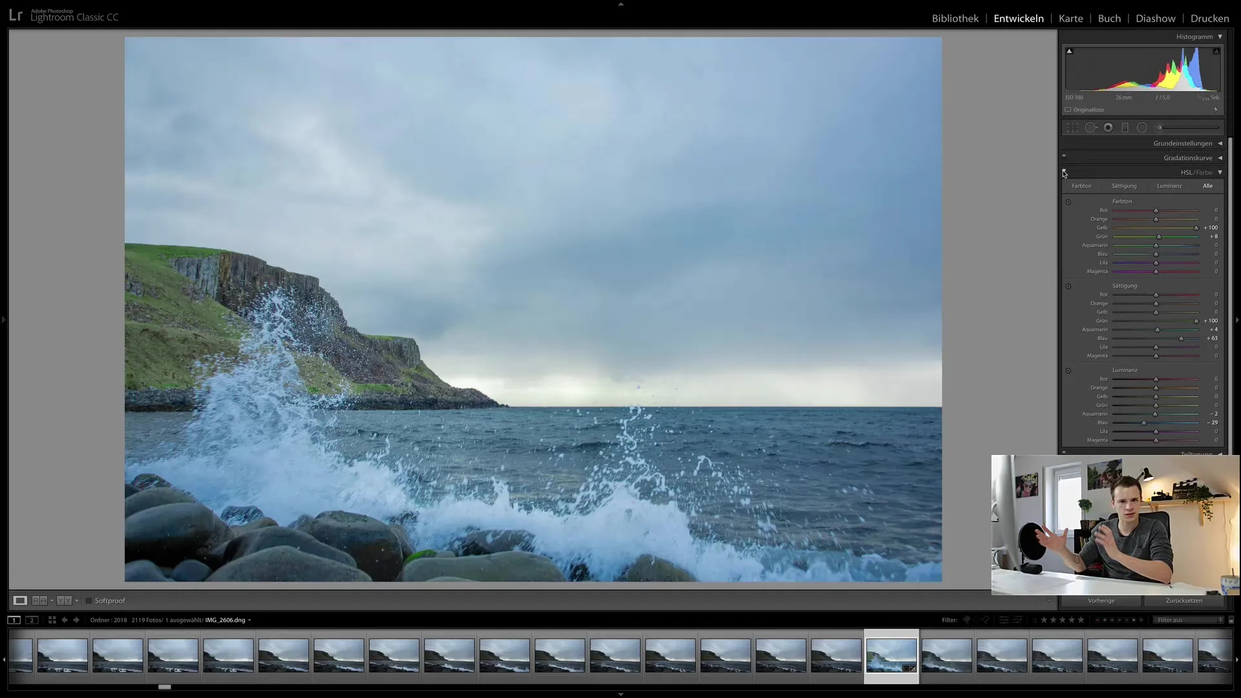This screenshot has height=698, width=1241.
Task: Toggle the Gradationskurve panel switch
Action: click(1064, 156)
